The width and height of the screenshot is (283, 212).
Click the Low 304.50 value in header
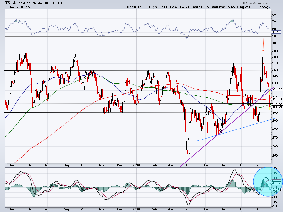pos(179,7)
